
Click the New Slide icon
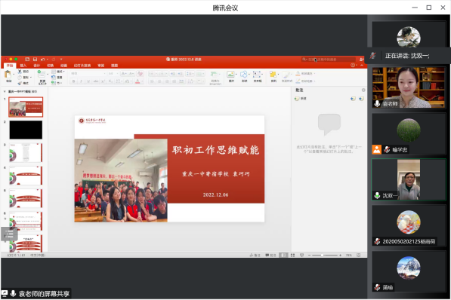41,74
